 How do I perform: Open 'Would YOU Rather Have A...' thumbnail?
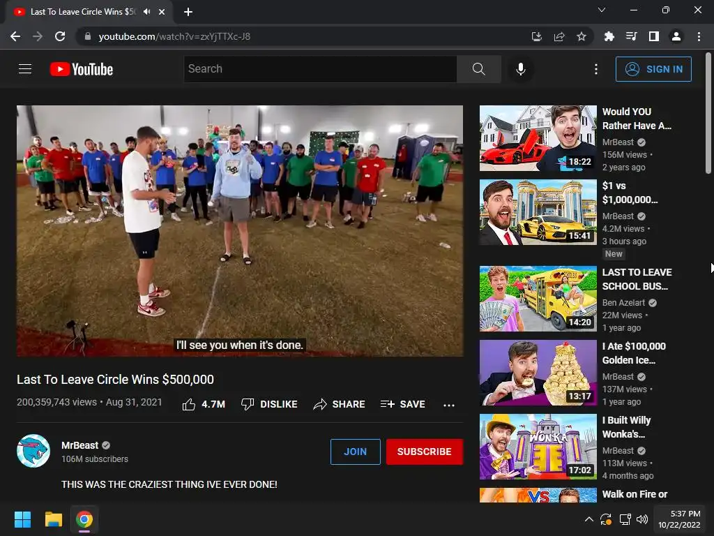538,138
